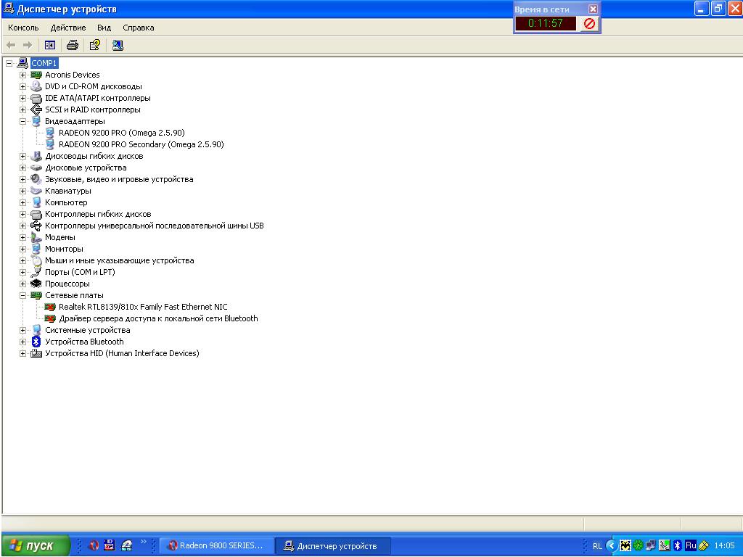Expand the Устройства Bluetooth node
This screenshot has width=743, height=557.
click(x=22, y=342)
